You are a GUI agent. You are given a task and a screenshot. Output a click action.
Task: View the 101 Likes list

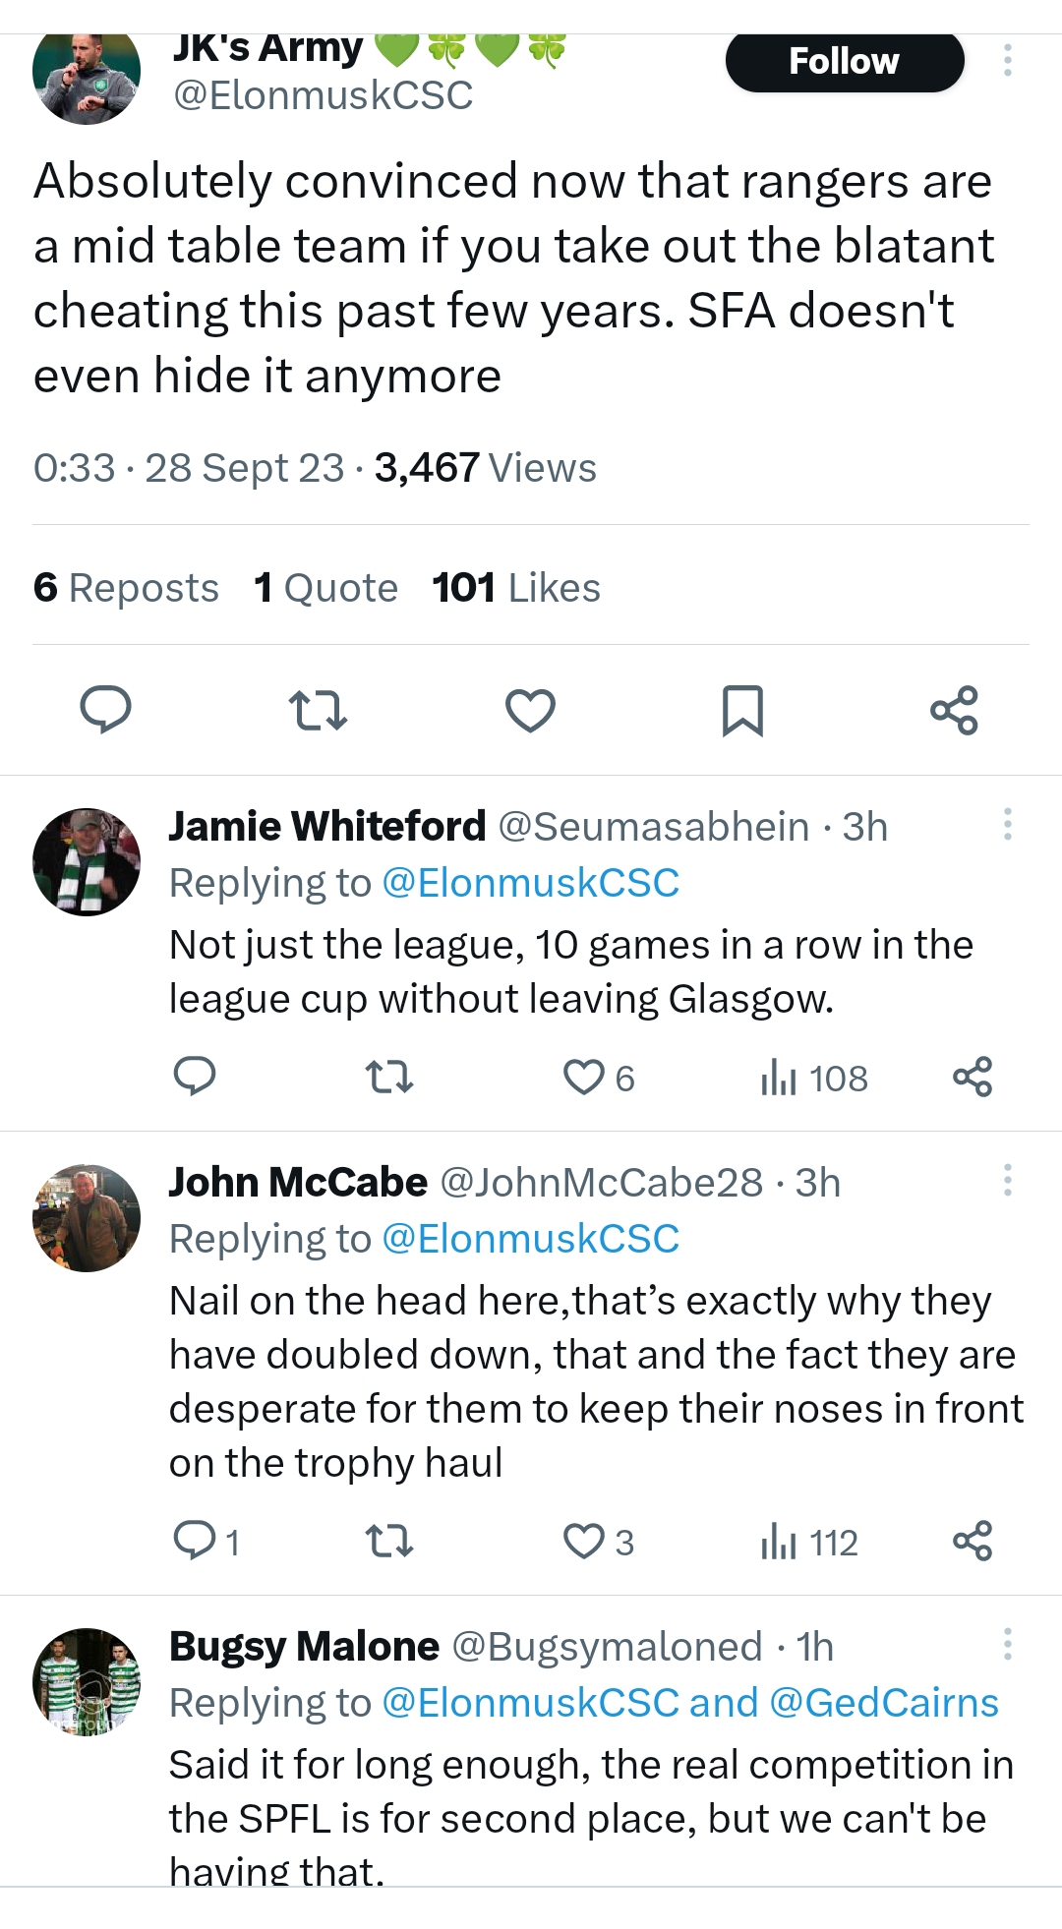516,588
